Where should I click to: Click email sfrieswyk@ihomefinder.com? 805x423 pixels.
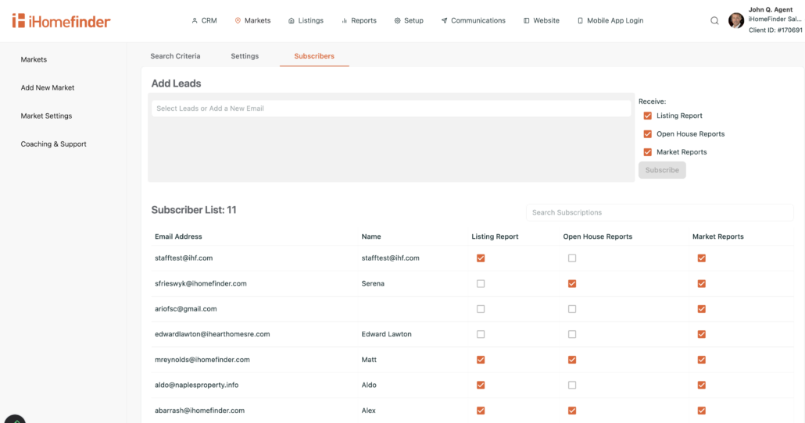click(x=201, y=283)
